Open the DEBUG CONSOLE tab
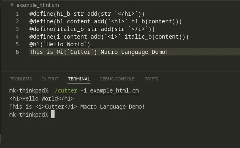240x148 pixels. (117, 79)
